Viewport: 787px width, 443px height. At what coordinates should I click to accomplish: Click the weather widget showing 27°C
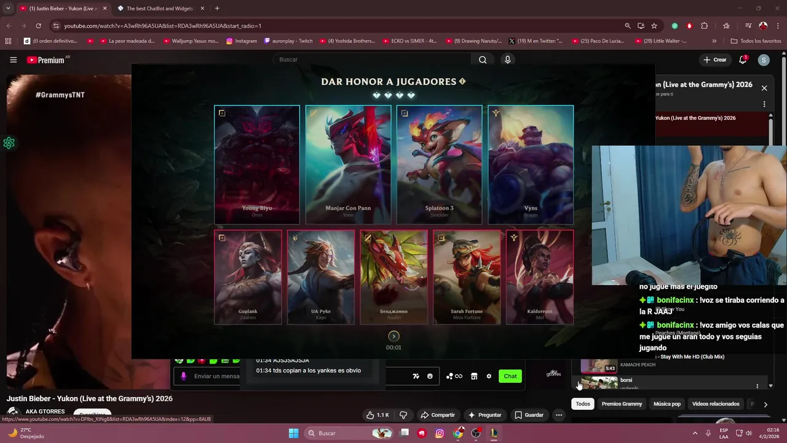pos(25,433)
